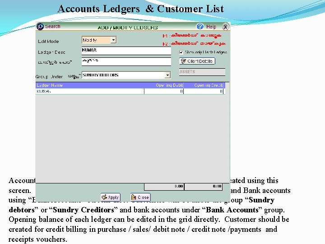The image size is (325, 244).
Task: Toggle Show only Clients Ledgers checkbox
Action: 181,52
